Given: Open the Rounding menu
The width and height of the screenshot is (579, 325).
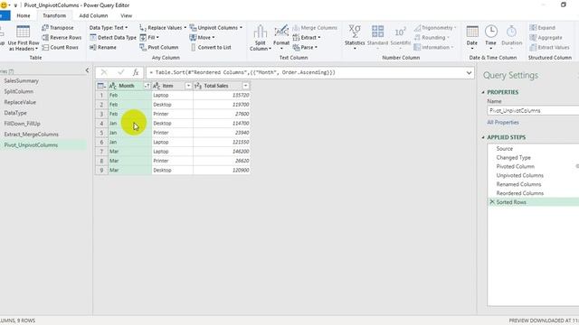Looking at the screenshot, I should tap(432, 38).
